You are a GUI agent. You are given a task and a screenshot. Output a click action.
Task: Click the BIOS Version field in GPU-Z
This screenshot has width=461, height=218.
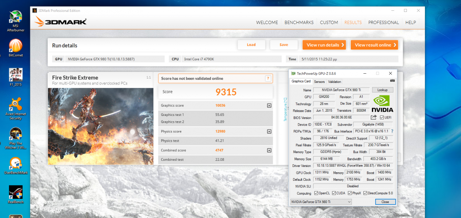point(341,117)
